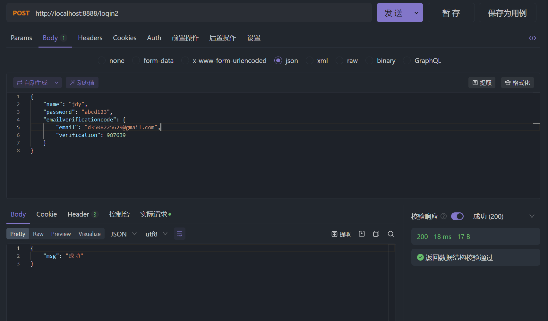The width and height of the screenshot is (548, 321).
Task: Open the 控制台 tab
Action: 119,214
